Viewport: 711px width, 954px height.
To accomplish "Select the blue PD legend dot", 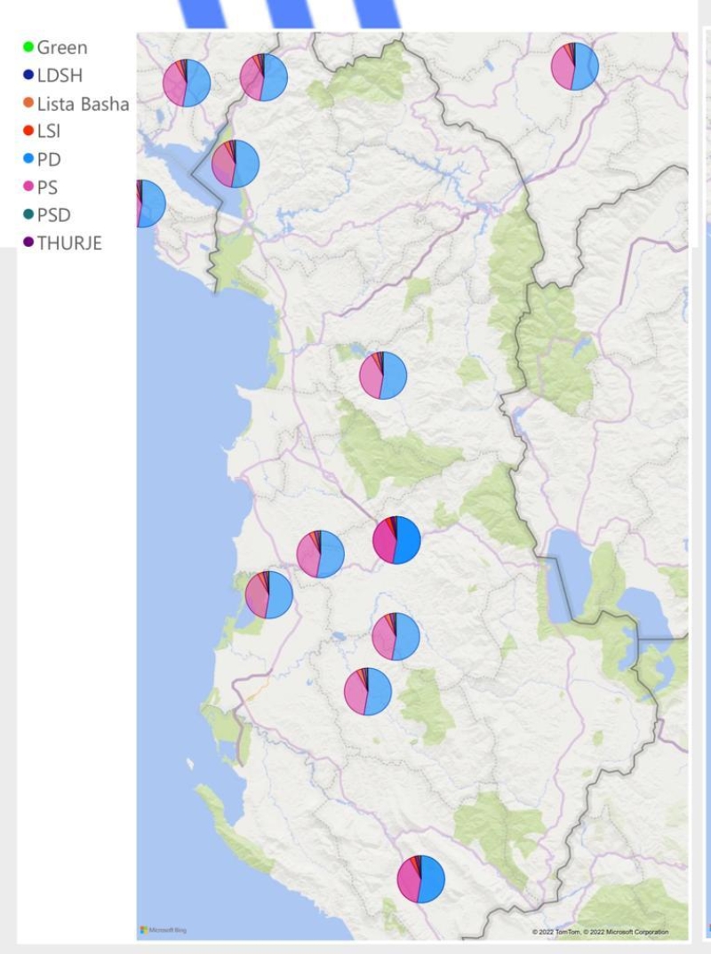I will click(28, 160).
